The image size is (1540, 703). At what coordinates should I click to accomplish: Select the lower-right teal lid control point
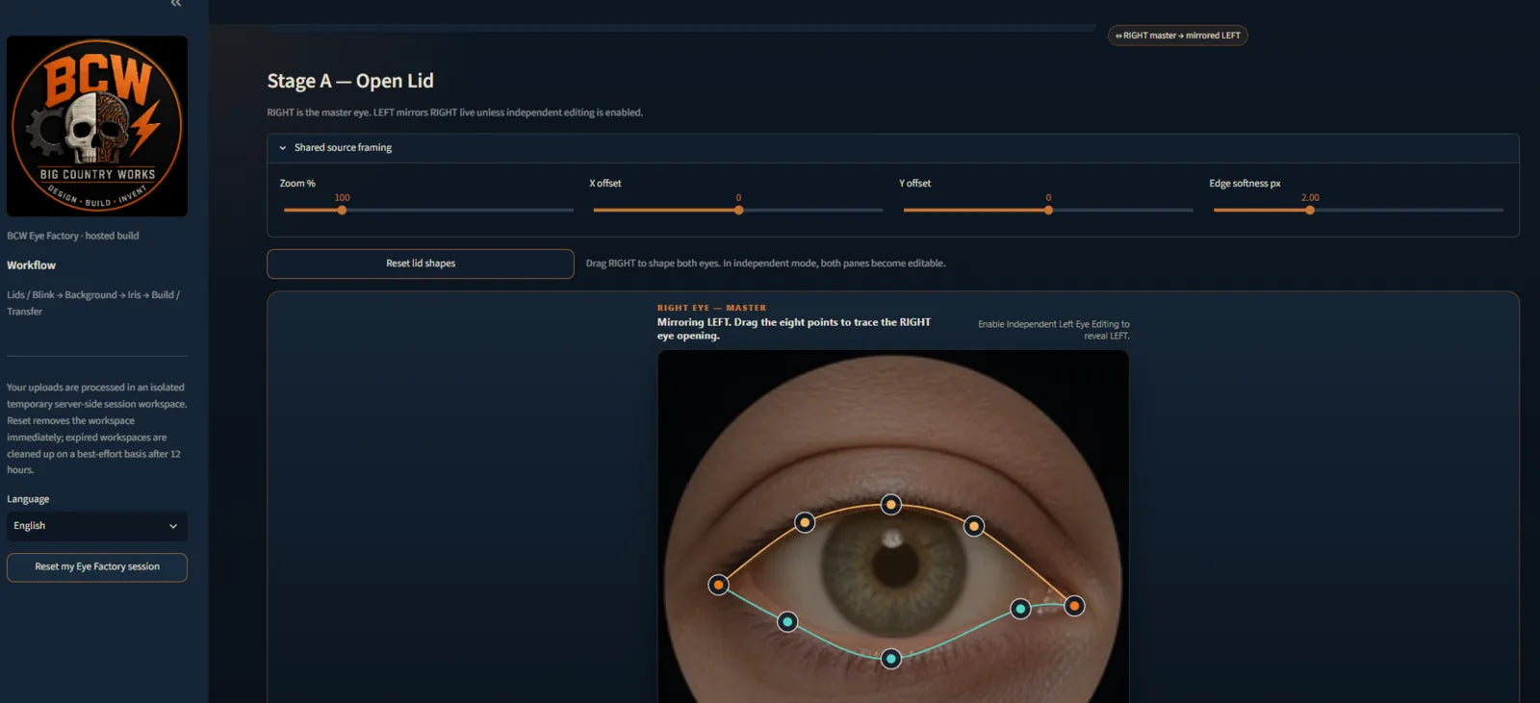(x=1020, y=609)
